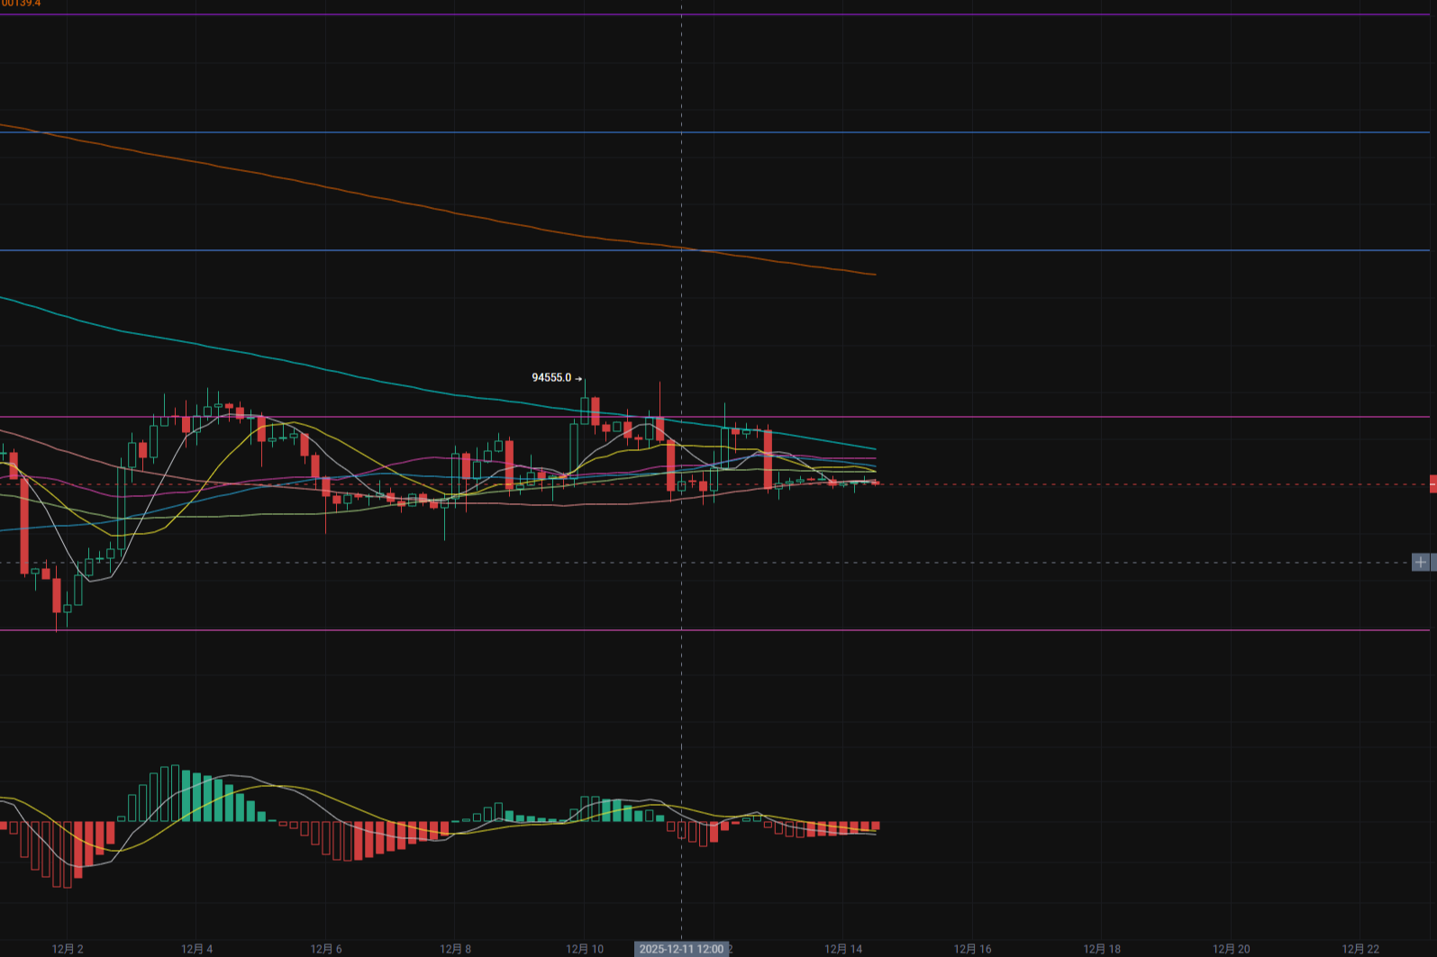This screenshot has width=1437, height=957.
Task: Click the 12月 22 date label
Action: tap(1360, 949)
